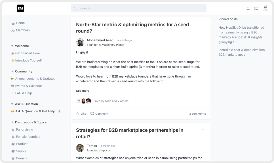View the 3 comments link

197,114
